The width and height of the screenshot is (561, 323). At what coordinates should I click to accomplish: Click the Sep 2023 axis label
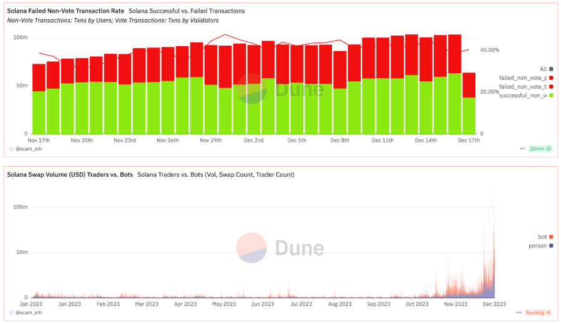point(379,304)
